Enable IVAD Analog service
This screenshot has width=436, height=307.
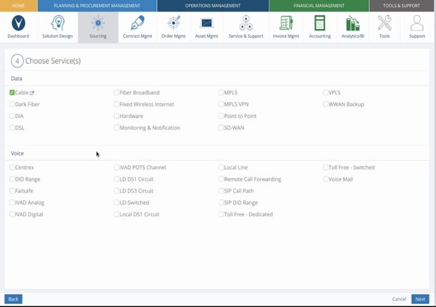coord(12,202)
